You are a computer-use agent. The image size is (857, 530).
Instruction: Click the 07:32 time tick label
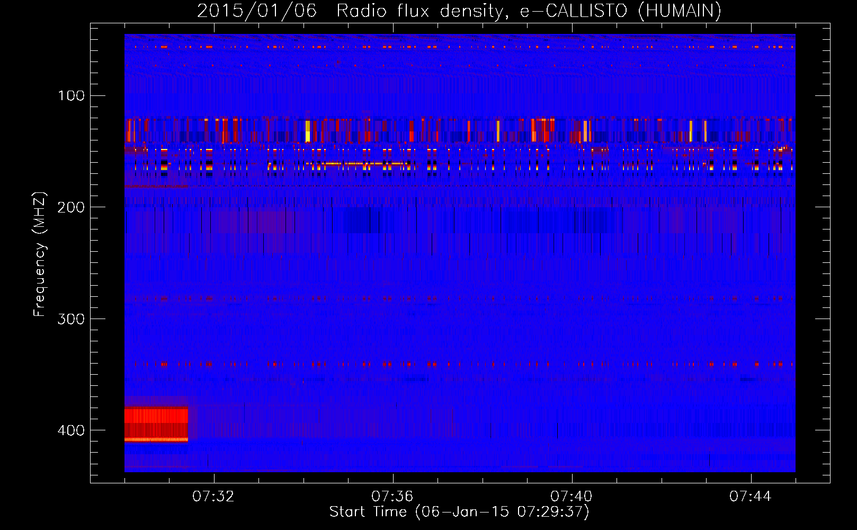click(x=213, y=496)
